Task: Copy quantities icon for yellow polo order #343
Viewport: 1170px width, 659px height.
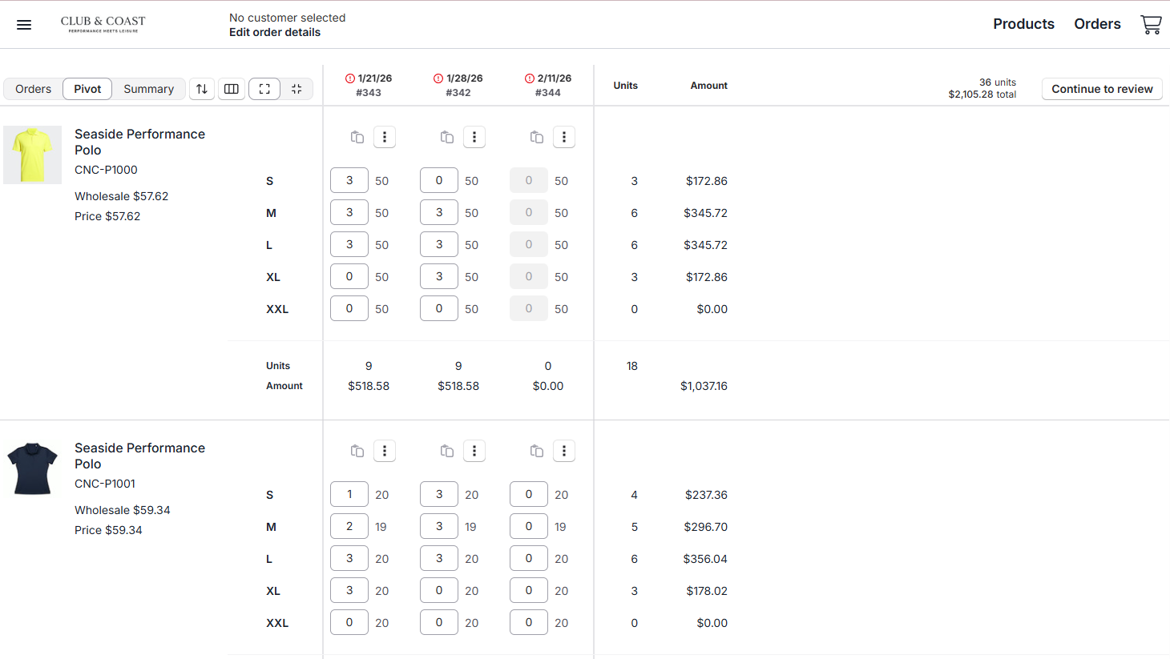Action: 357,138
